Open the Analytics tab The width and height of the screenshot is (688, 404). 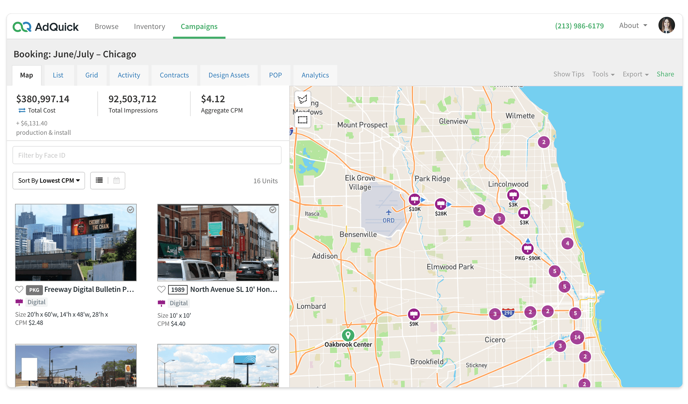click(315, 75)
